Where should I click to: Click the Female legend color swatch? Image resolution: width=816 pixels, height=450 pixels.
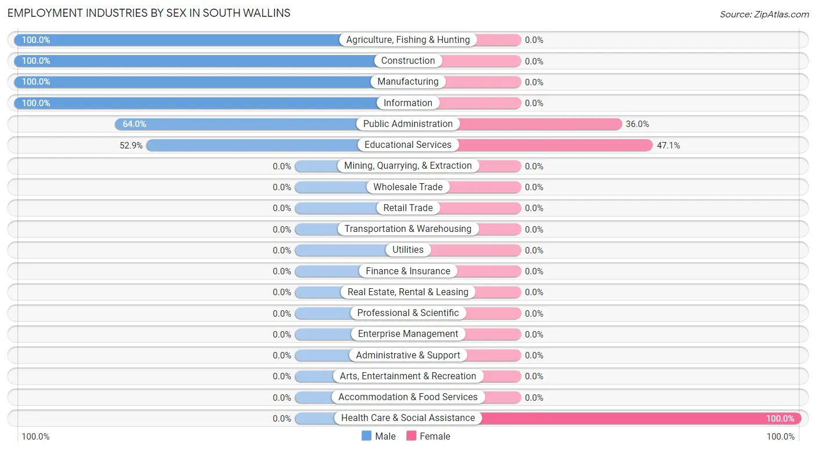[x=411, y=436]
